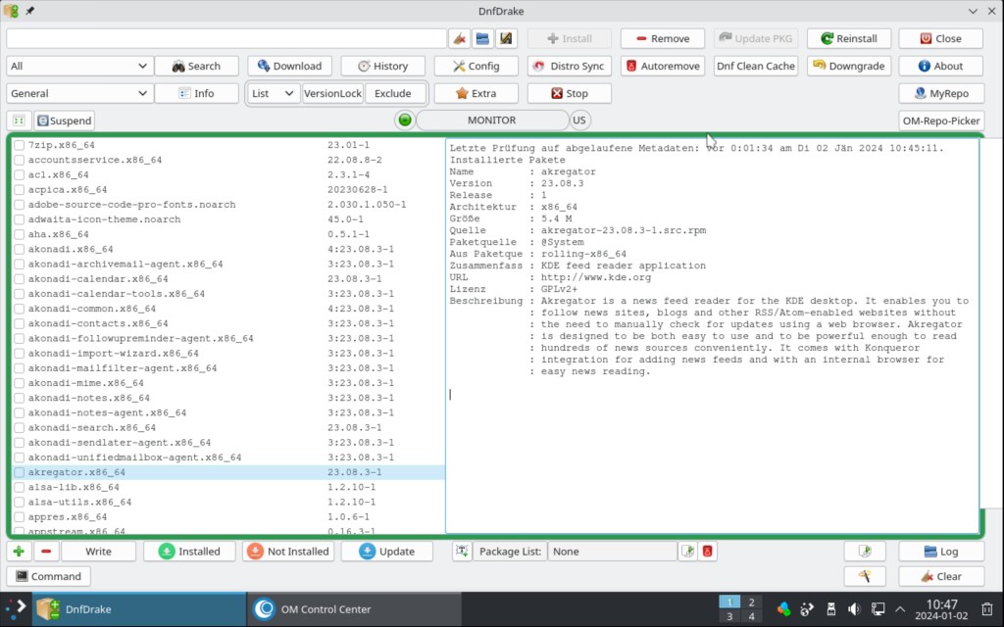Click the Extra button with star

pyautogui.click(x=476, y=93)
